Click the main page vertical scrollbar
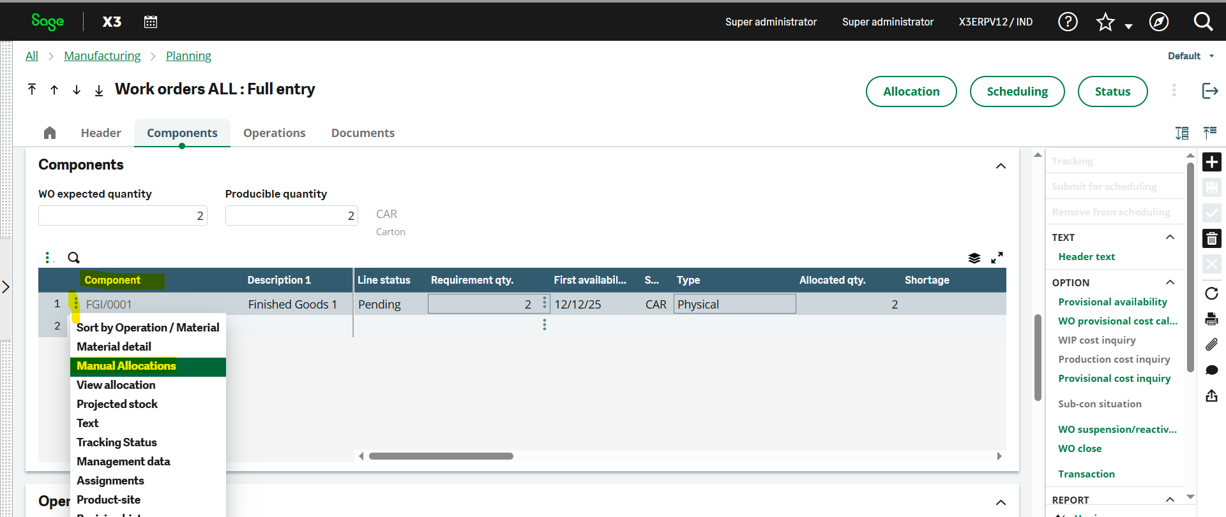 [1038, 357]
